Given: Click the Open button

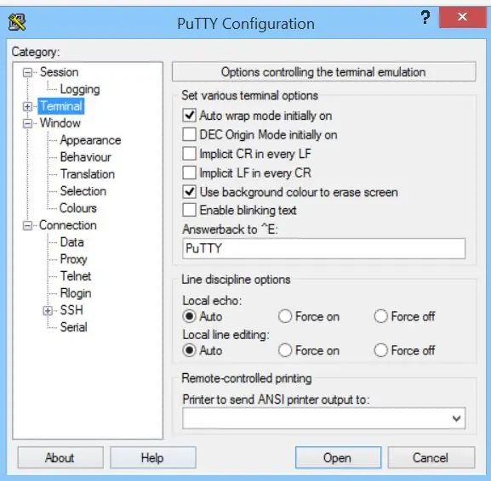Looking at the screenshot, I should (338, 458).
